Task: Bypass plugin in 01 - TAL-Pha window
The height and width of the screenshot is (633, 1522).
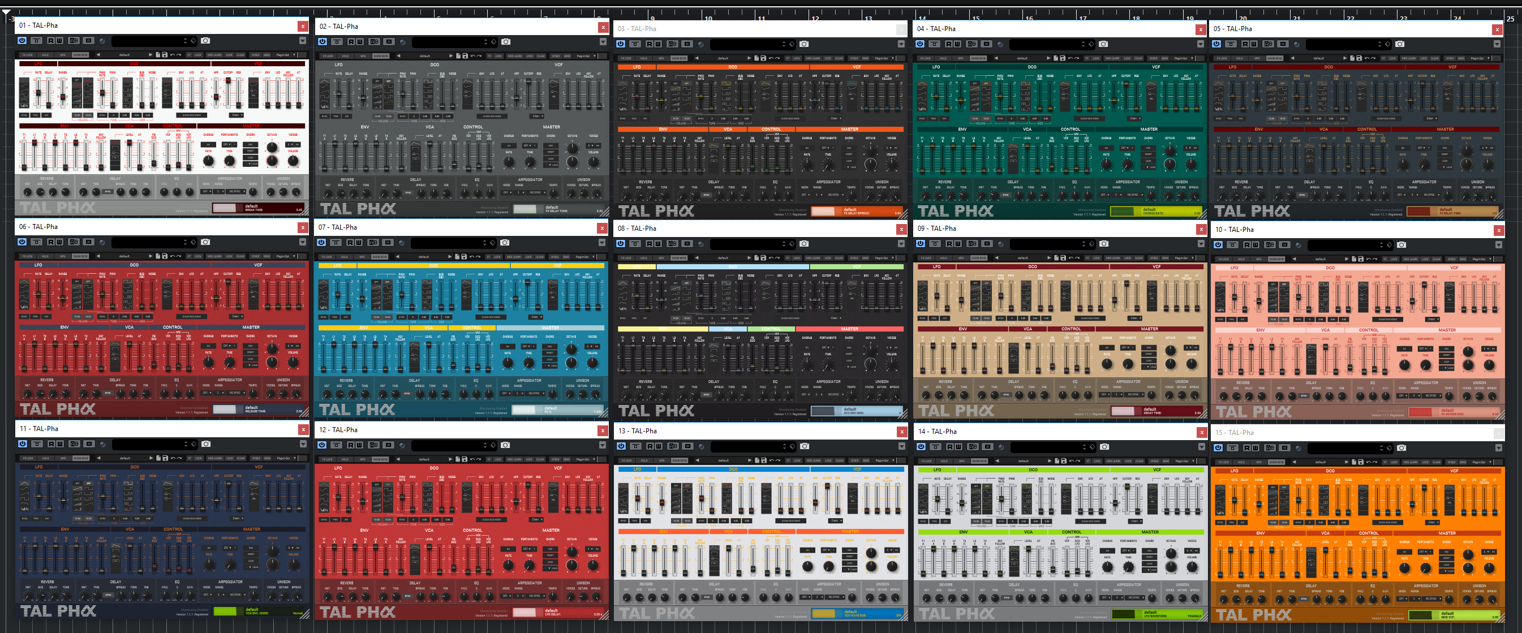Action: tap(22, 41)
